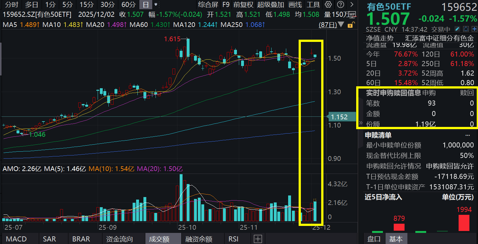Open the three-dot menu beside 申赎清单
This screenshot has height=244, width=478.
click(468, 135)
